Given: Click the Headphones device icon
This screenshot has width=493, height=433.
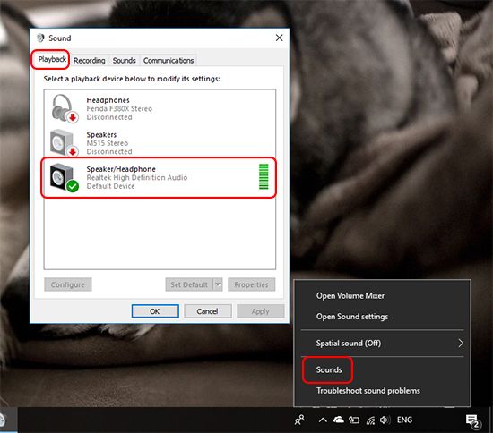Looking at the screenshot, I should coord(65,108).
